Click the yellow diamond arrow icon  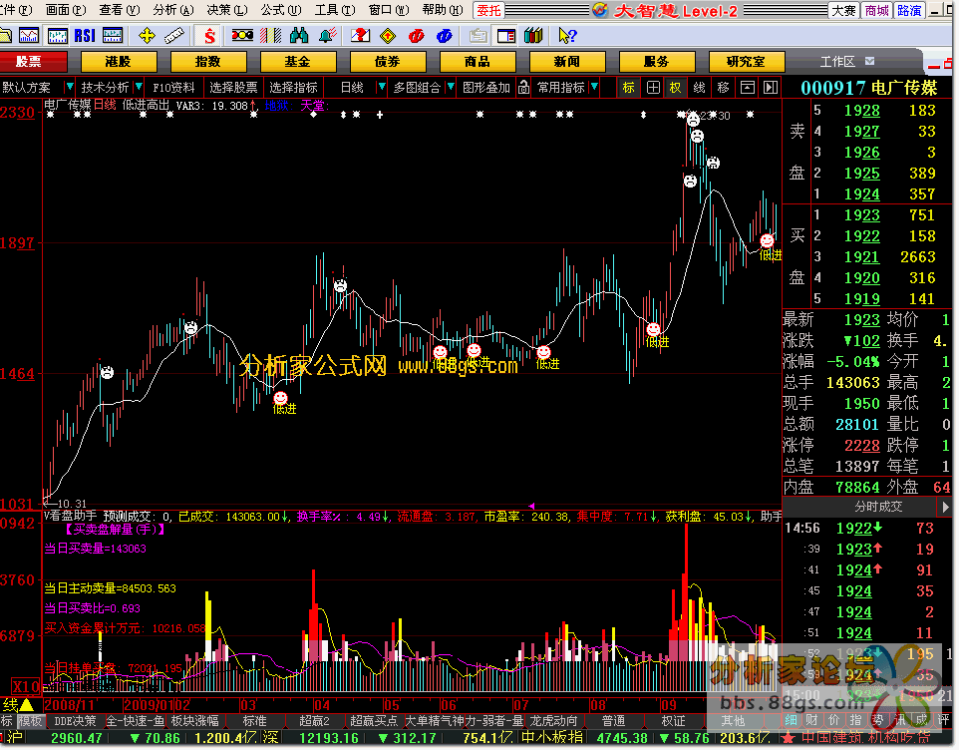[x=388, y=36]
